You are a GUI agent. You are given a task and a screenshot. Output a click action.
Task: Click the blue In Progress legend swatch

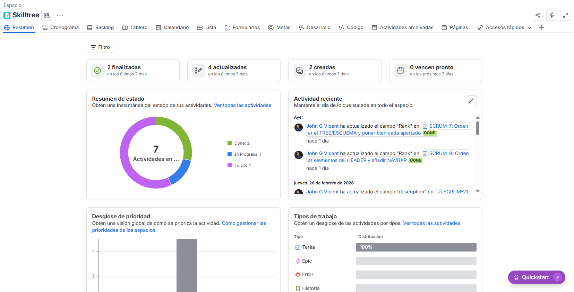230,154
